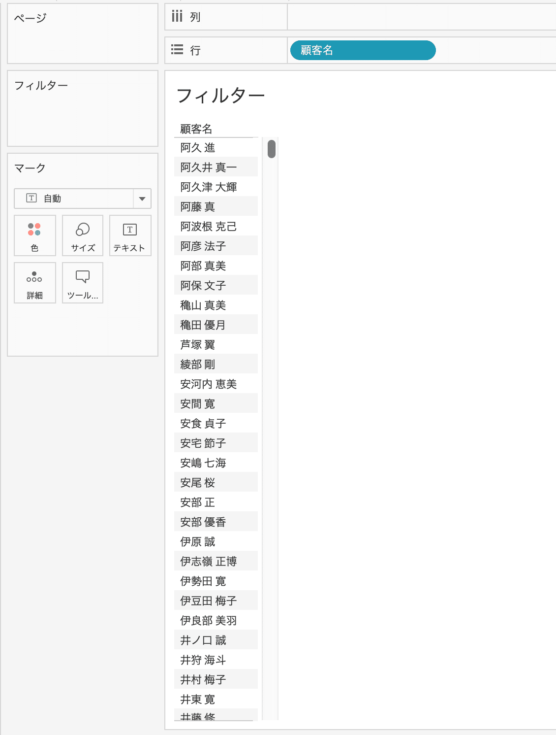Select the row 伊原 誠
Image resolution: width=556 pixels, height=735 pixels.
pyautogui.click(x=216, y=541)
